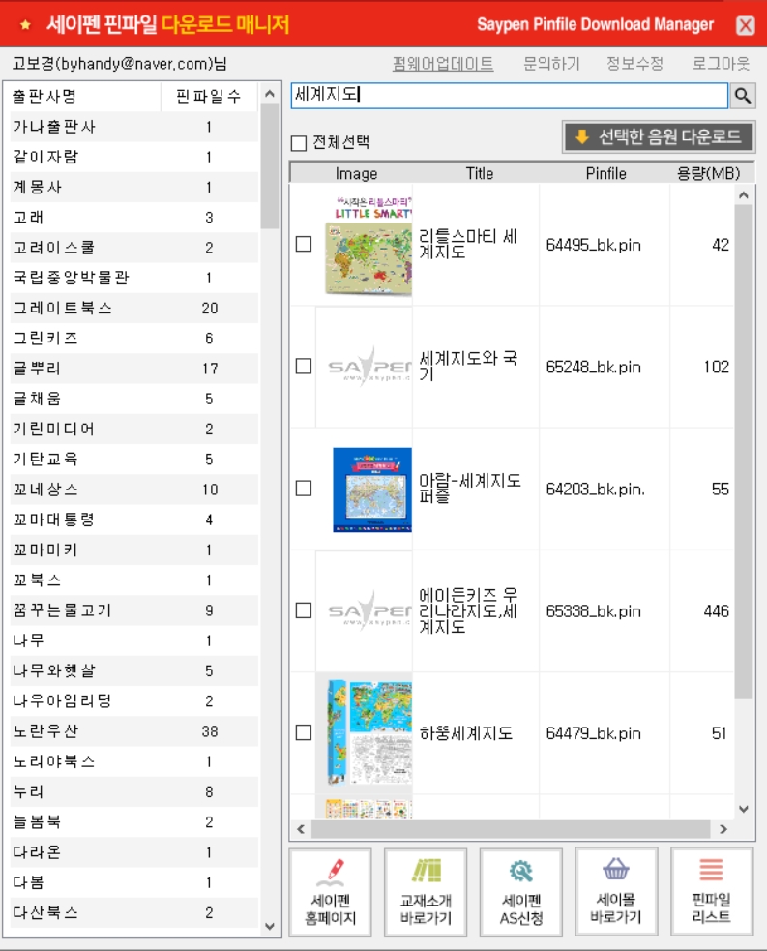Click the results horizontal scrollbar thumb
This screenshot has width=767, height=951.
coord(511,829)
